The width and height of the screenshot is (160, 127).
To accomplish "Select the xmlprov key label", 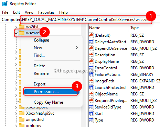I will [x=34, y=125].
